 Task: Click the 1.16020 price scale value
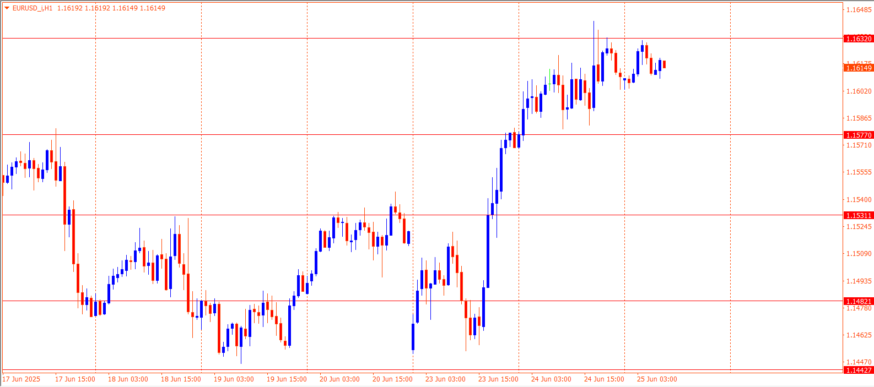[859, 91]
